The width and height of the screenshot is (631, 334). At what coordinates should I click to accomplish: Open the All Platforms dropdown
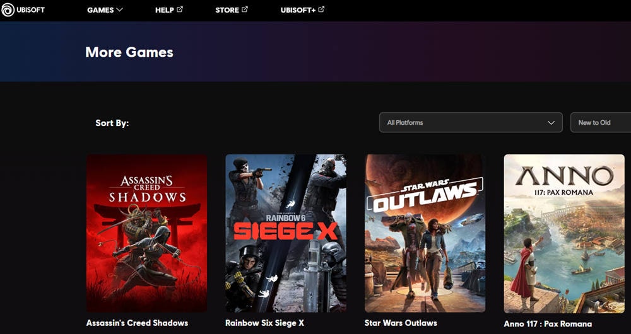(471, 123)
